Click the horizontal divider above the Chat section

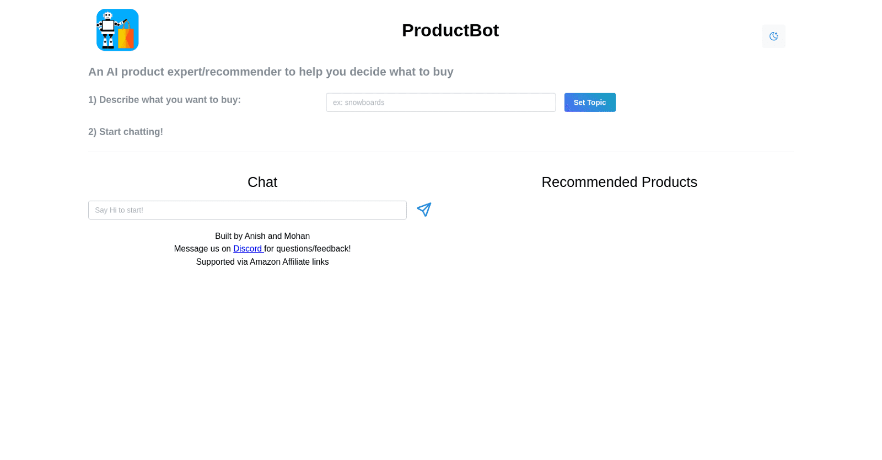(x=441, y=152)
